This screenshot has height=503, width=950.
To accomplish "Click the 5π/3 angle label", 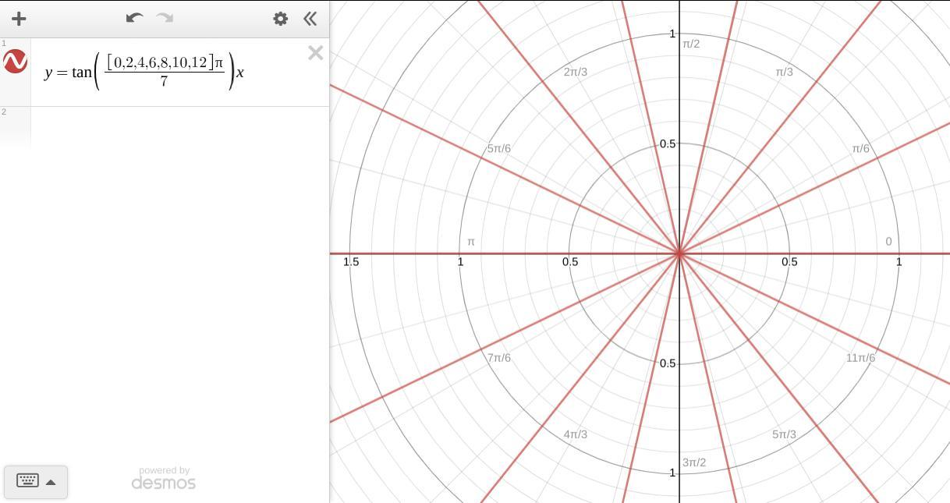I will click(x=784, y=434).
